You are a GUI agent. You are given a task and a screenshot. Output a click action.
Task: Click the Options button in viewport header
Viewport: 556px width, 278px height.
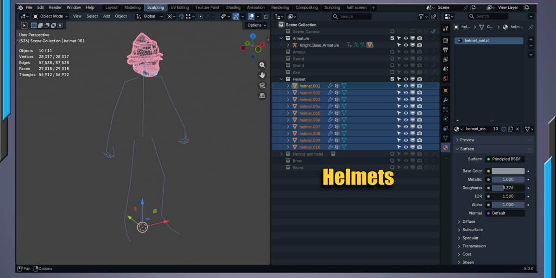256,25
